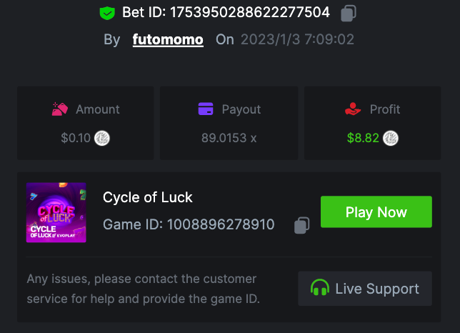Click the green $8.82 profit amount
Screen dimensions: 460x333
click(363, 138)
